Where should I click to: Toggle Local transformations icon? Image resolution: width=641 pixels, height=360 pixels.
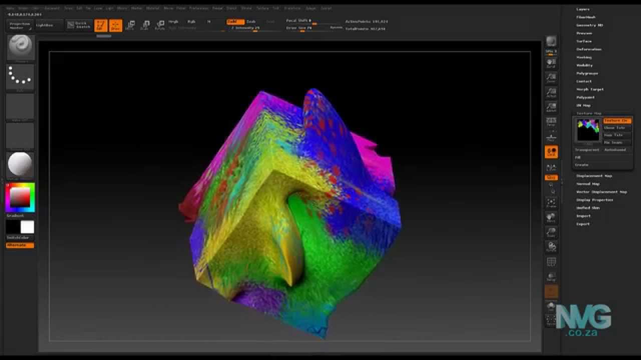point(551,152)
